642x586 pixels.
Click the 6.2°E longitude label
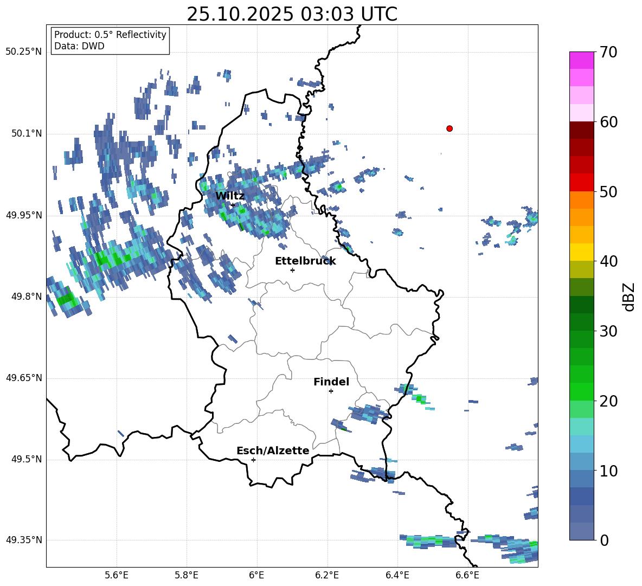pos(327,575)
